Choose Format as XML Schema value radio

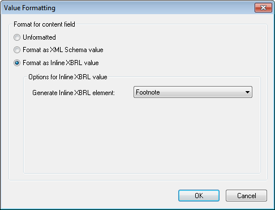17,50
